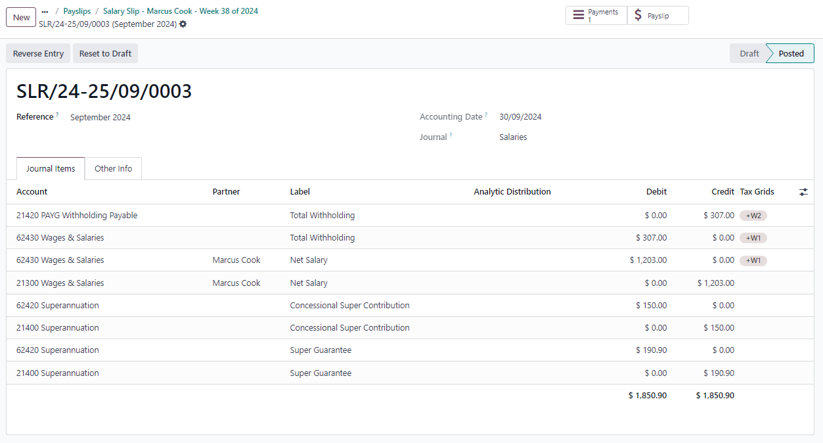The image size is (823, 443).
Task: Select the Draft status stage
Action: click(x=749, y=54)
